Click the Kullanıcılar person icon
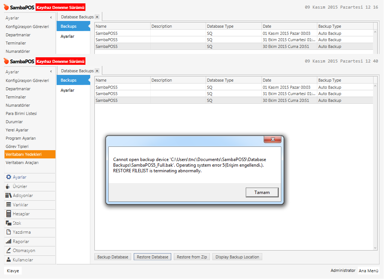This screenshot has width=384, height=279. (x=8, y=260)
